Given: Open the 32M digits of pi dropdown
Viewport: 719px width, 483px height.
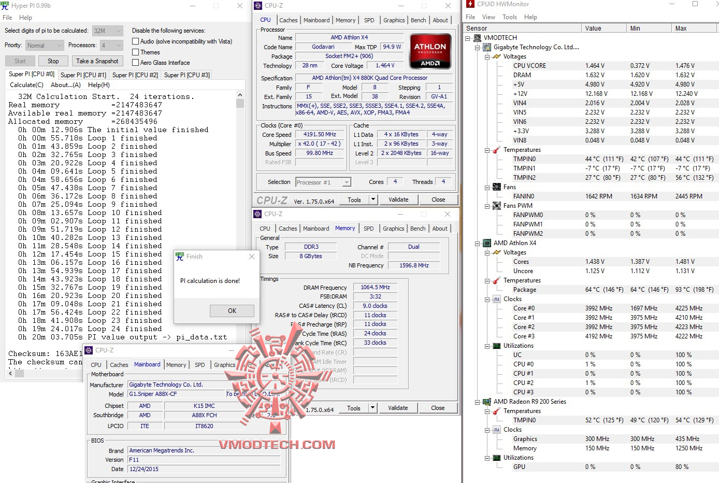Looking at the screenshot, I should pyautogui.click(x=108, y=31).
